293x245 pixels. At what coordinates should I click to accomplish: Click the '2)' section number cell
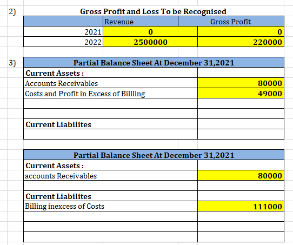coord(15,11)
